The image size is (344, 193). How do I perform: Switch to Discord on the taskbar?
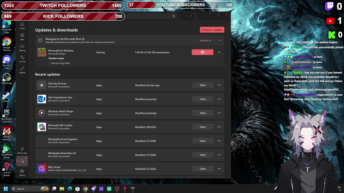pyautogui.click(x=93, y=189)
